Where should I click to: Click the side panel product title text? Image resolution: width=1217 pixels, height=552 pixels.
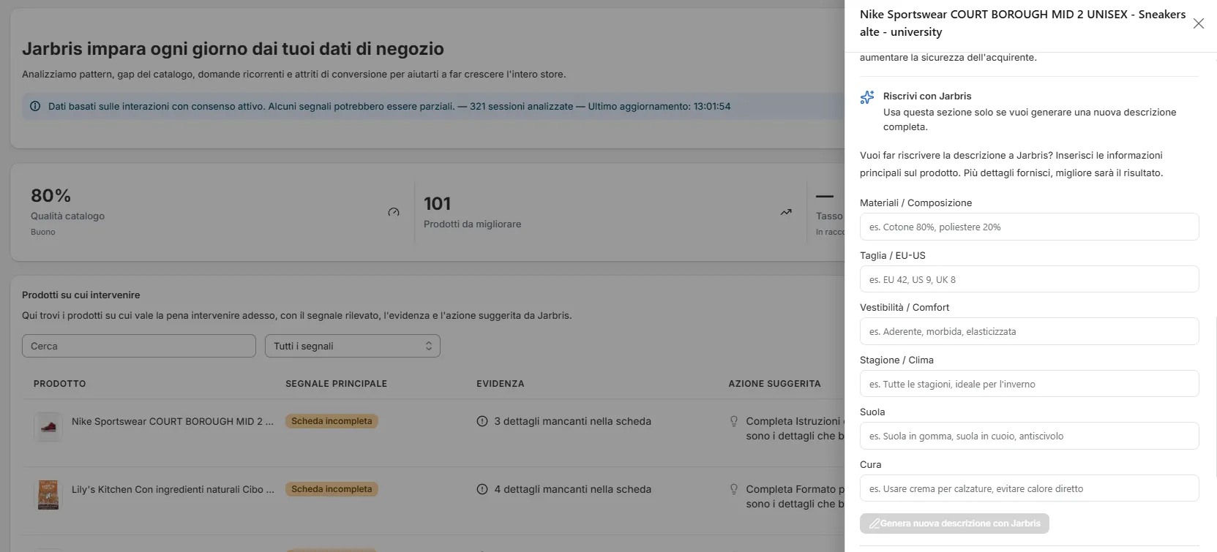click(1022, 23)
